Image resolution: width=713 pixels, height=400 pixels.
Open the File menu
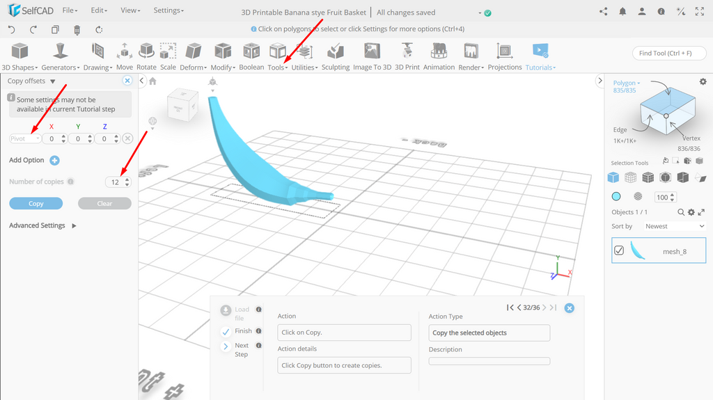70,10
